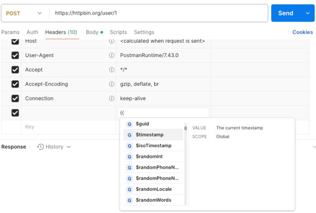Click the Accept-Encoding header key
Image resolution: width=316 pixels, height=213 pixels.
pyautogui.click(x=47, y=84)
